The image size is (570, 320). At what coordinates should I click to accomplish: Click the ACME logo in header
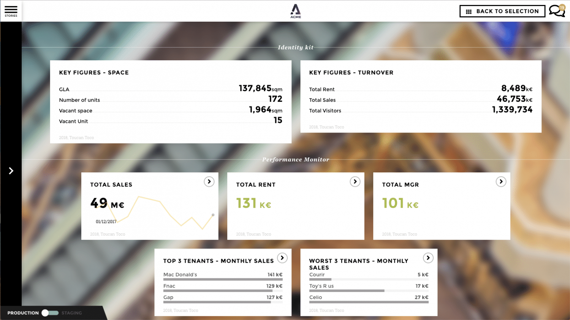pyautogui.click(x=296, y=11)
